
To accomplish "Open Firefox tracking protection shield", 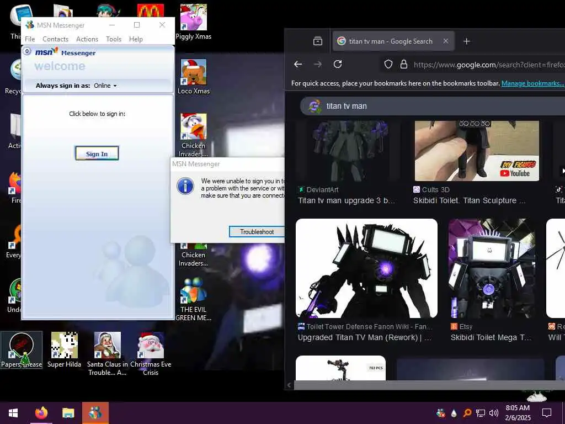I will click(388, 65).
